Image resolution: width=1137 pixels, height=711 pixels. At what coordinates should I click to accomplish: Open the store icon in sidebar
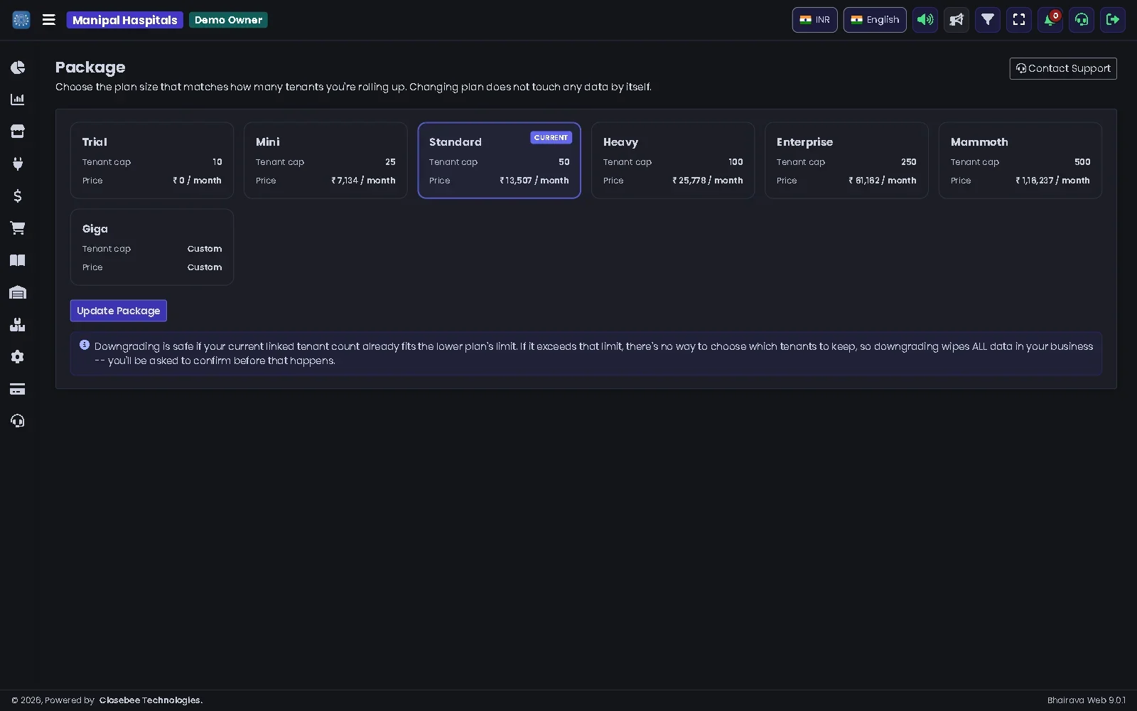[18, 132]
